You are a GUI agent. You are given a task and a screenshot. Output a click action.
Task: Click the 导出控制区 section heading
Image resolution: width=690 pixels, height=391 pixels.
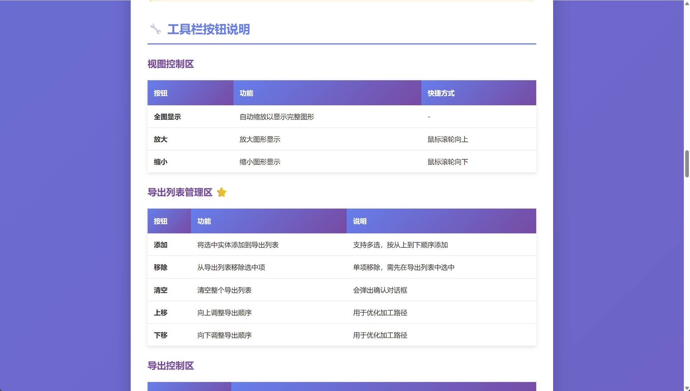171,366
